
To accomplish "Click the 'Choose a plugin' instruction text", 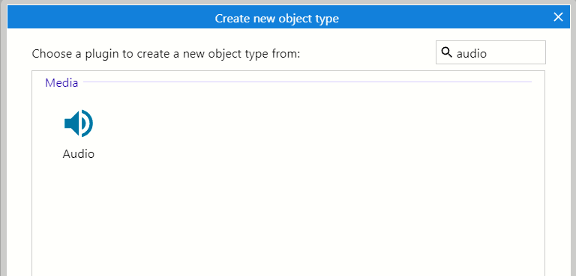I will (x=166, y=54).
